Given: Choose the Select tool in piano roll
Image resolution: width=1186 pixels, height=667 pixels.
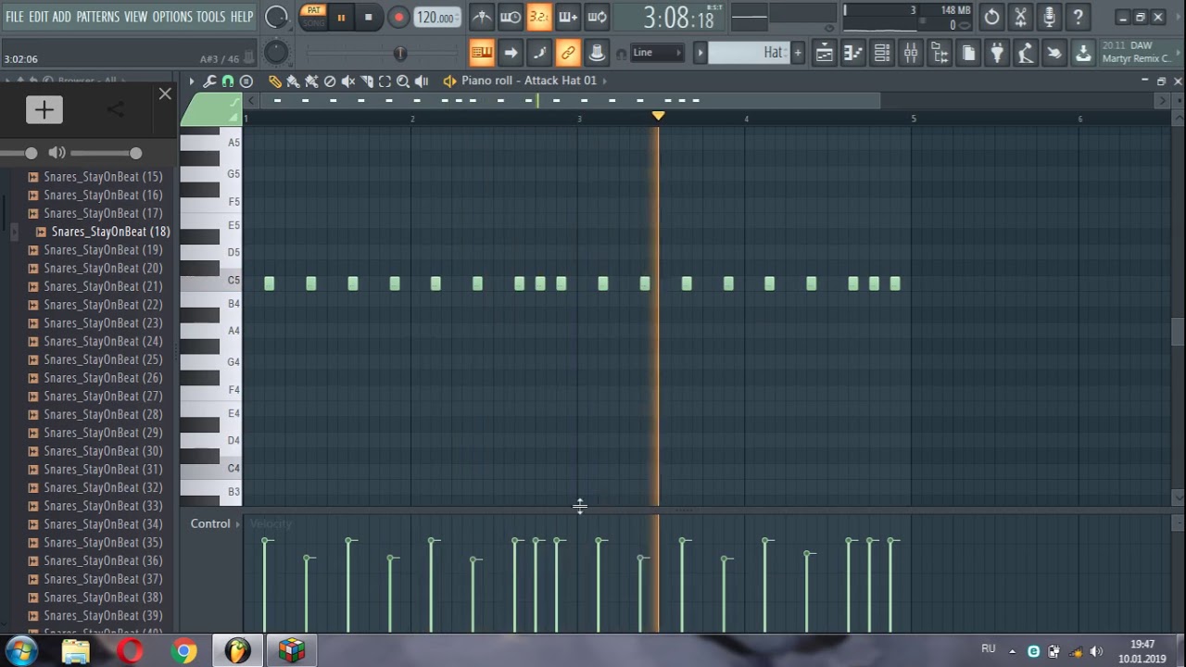Looking at the screenshot, I should pos(385,81).
